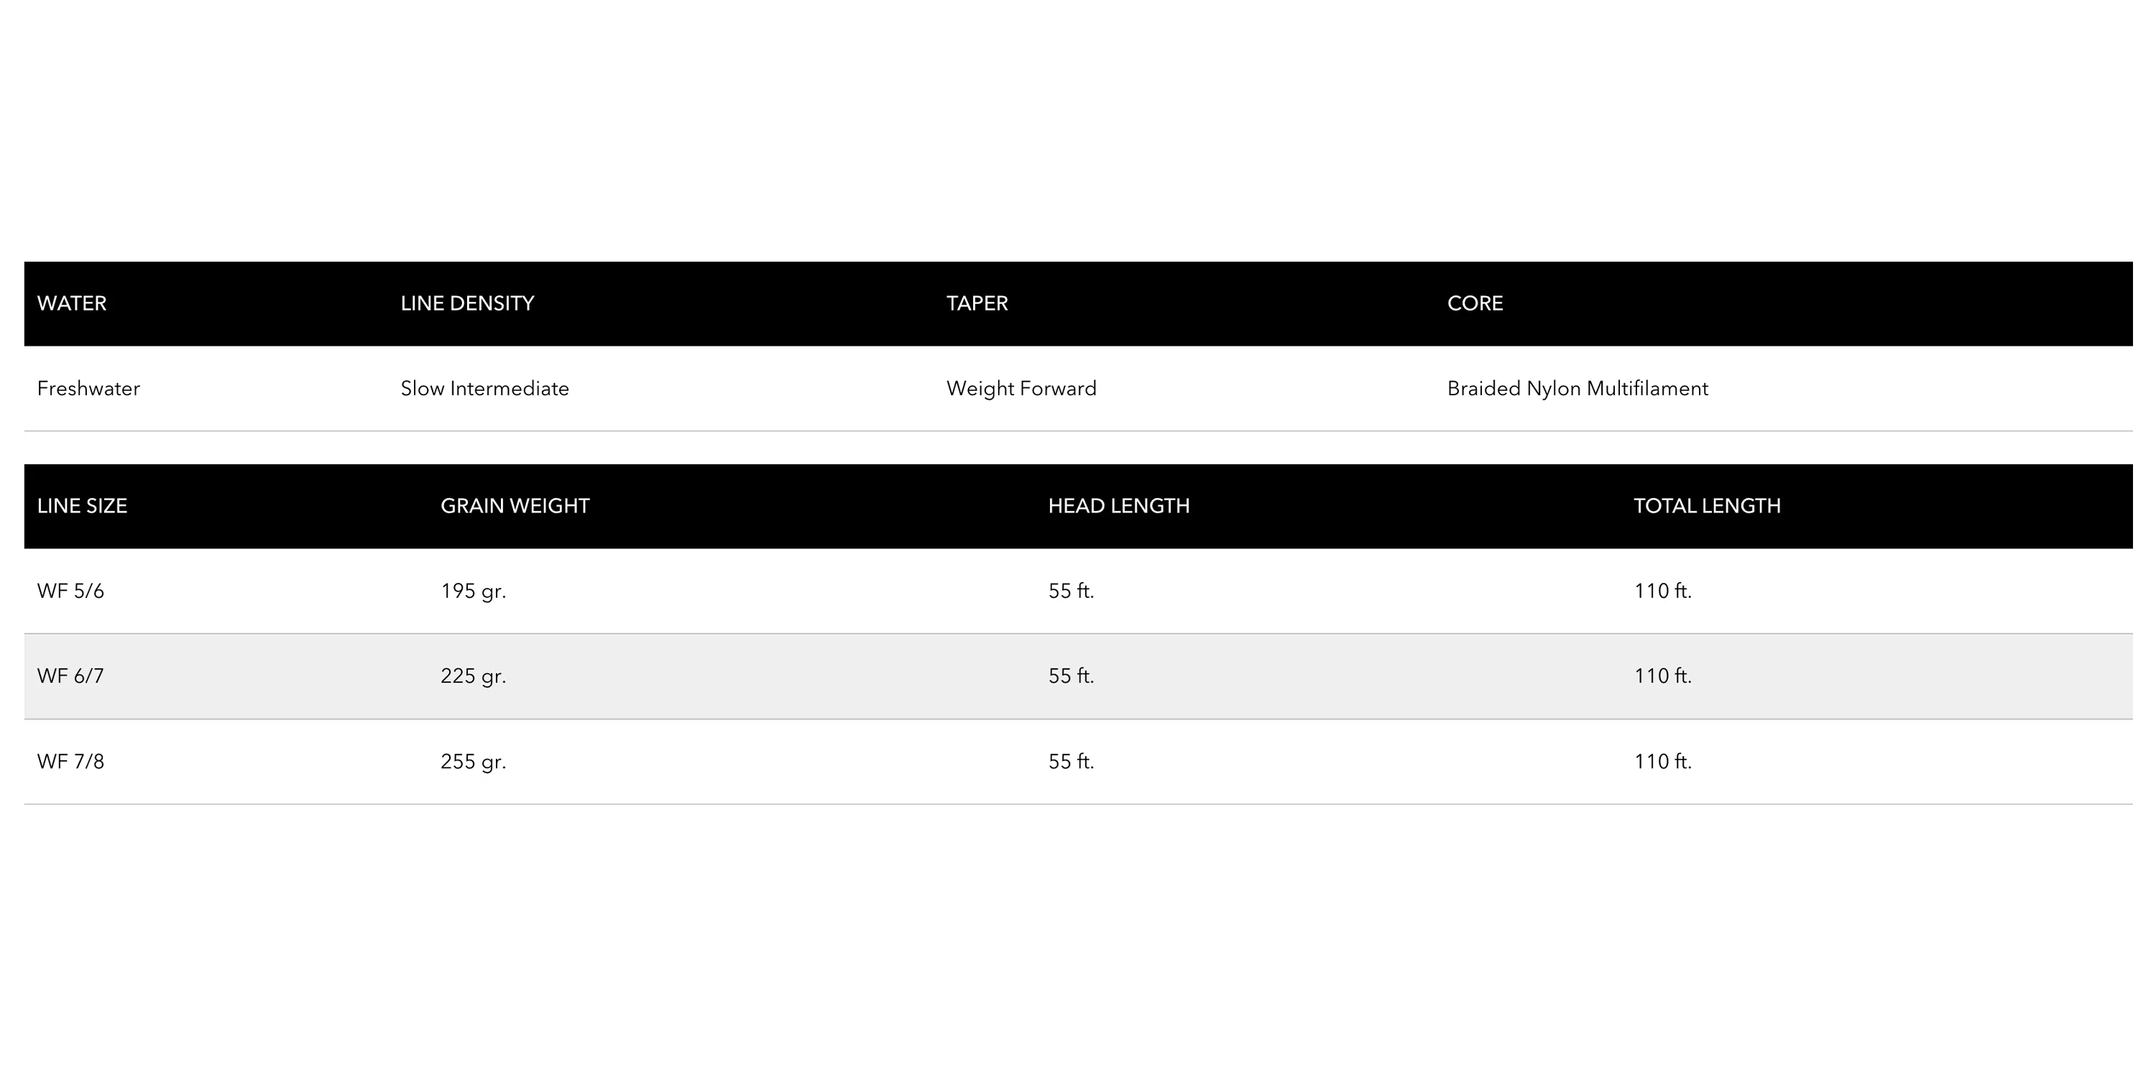Select the TOTAL LENGTH header

point(1708,505)
